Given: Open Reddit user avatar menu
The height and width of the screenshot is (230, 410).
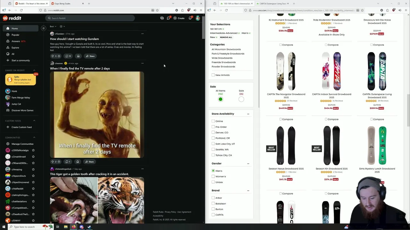Looking at the screenshot, I should 198,18.
